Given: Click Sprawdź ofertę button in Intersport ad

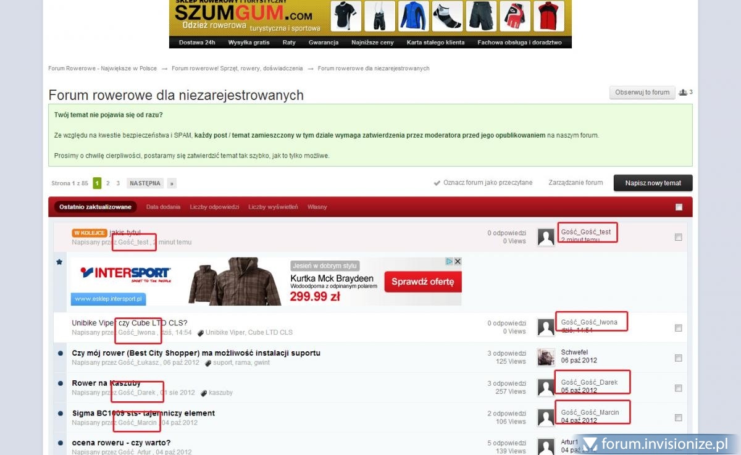Looking at the screenshot, I should (x=423, y=282).
